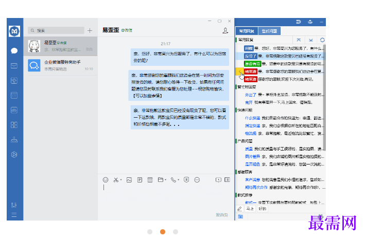The image size is (366, 239).
Task: Select the 外出了 quick reply row
Action: [x=280, y=95]
